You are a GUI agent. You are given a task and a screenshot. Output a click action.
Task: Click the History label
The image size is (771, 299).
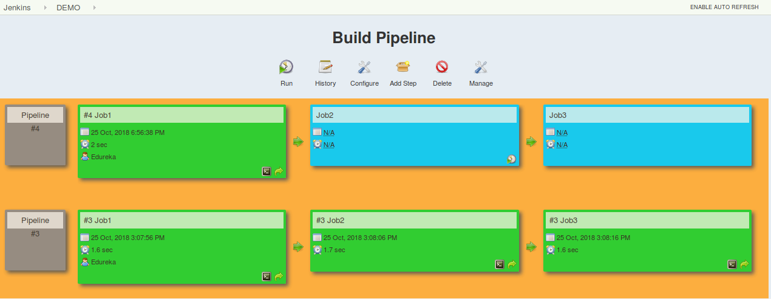point(325,83)
